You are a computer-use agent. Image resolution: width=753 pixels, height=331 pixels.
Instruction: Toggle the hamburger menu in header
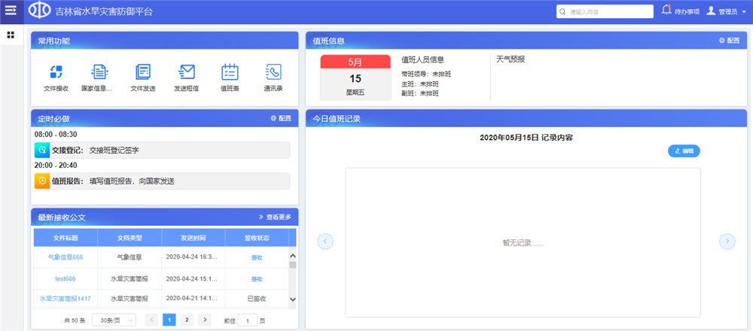(11, 11)
